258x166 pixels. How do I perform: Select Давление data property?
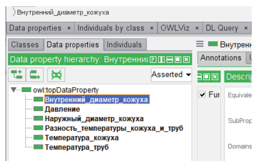[62, 109]
